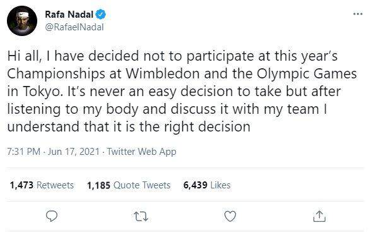374x232 pixels.
Task: Click the word Wimbledon in the tweet
Action: 163,74
